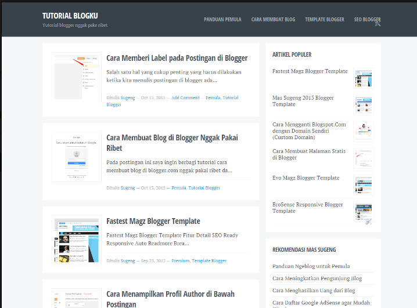Click the Add Comment link
Image resolution: width=417 pixels, height=308 pixels.
point(185,97)
